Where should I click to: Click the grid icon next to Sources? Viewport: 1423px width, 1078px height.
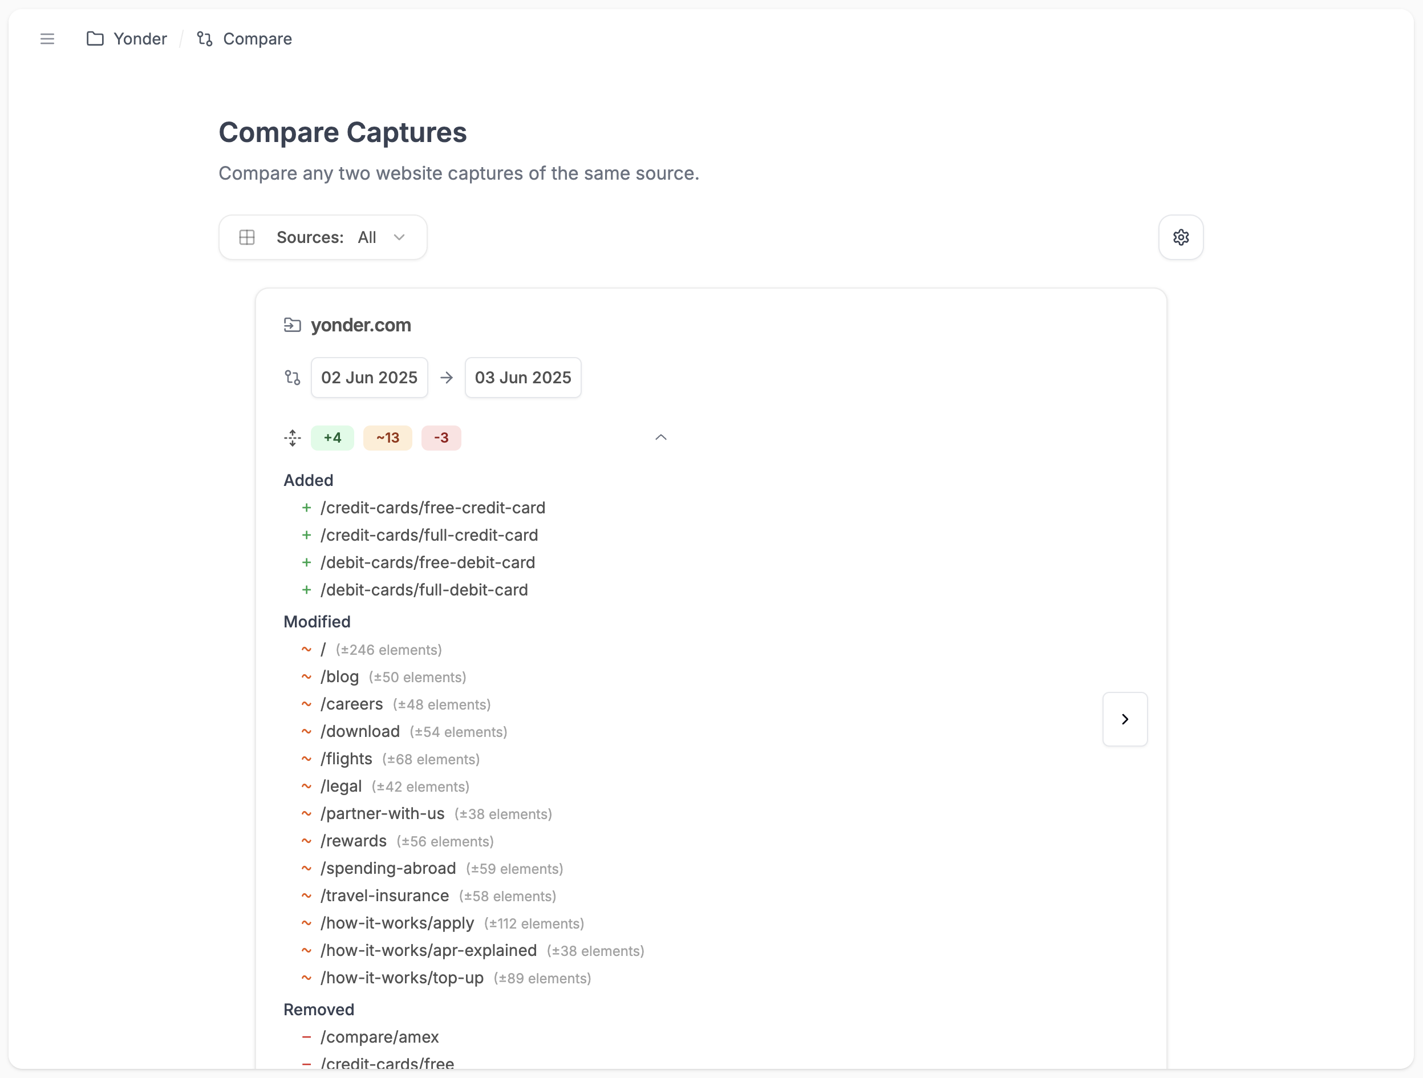click(246, 237)
